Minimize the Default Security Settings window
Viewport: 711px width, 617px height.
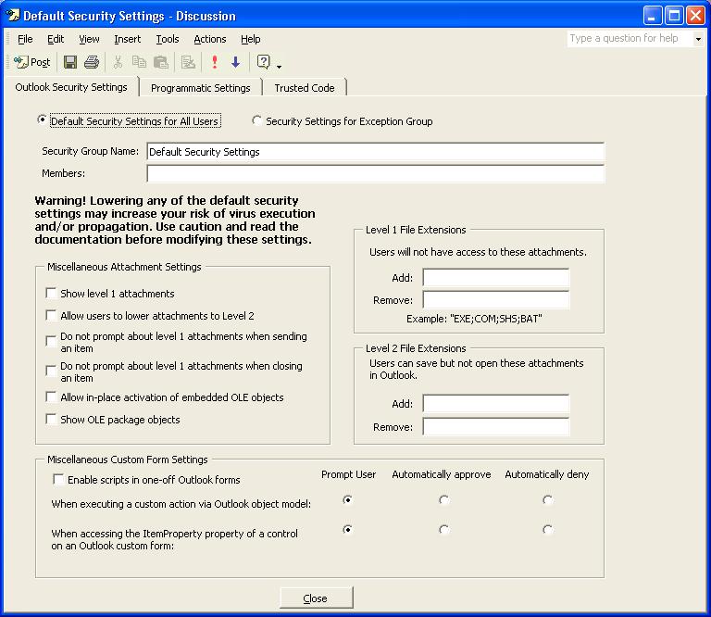(653, 16)
